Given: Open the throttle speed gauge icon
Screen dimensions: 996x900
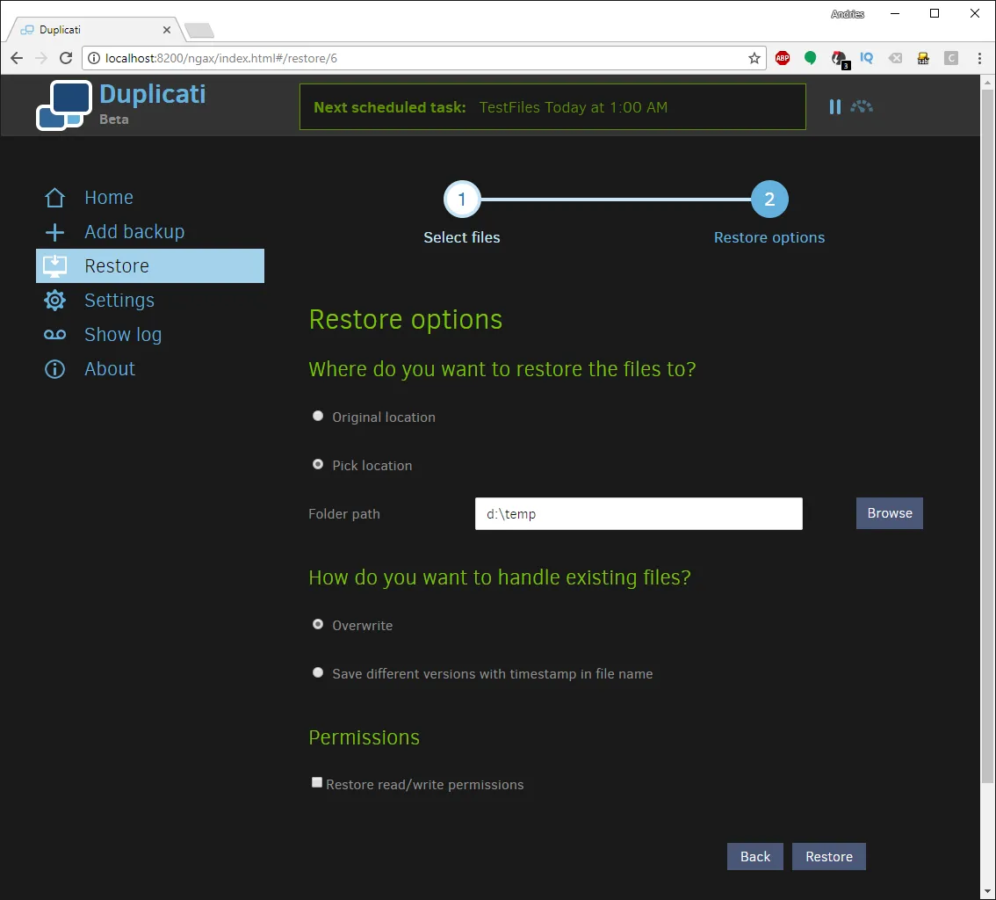Looking at the screenshot, I should (862, 106).
